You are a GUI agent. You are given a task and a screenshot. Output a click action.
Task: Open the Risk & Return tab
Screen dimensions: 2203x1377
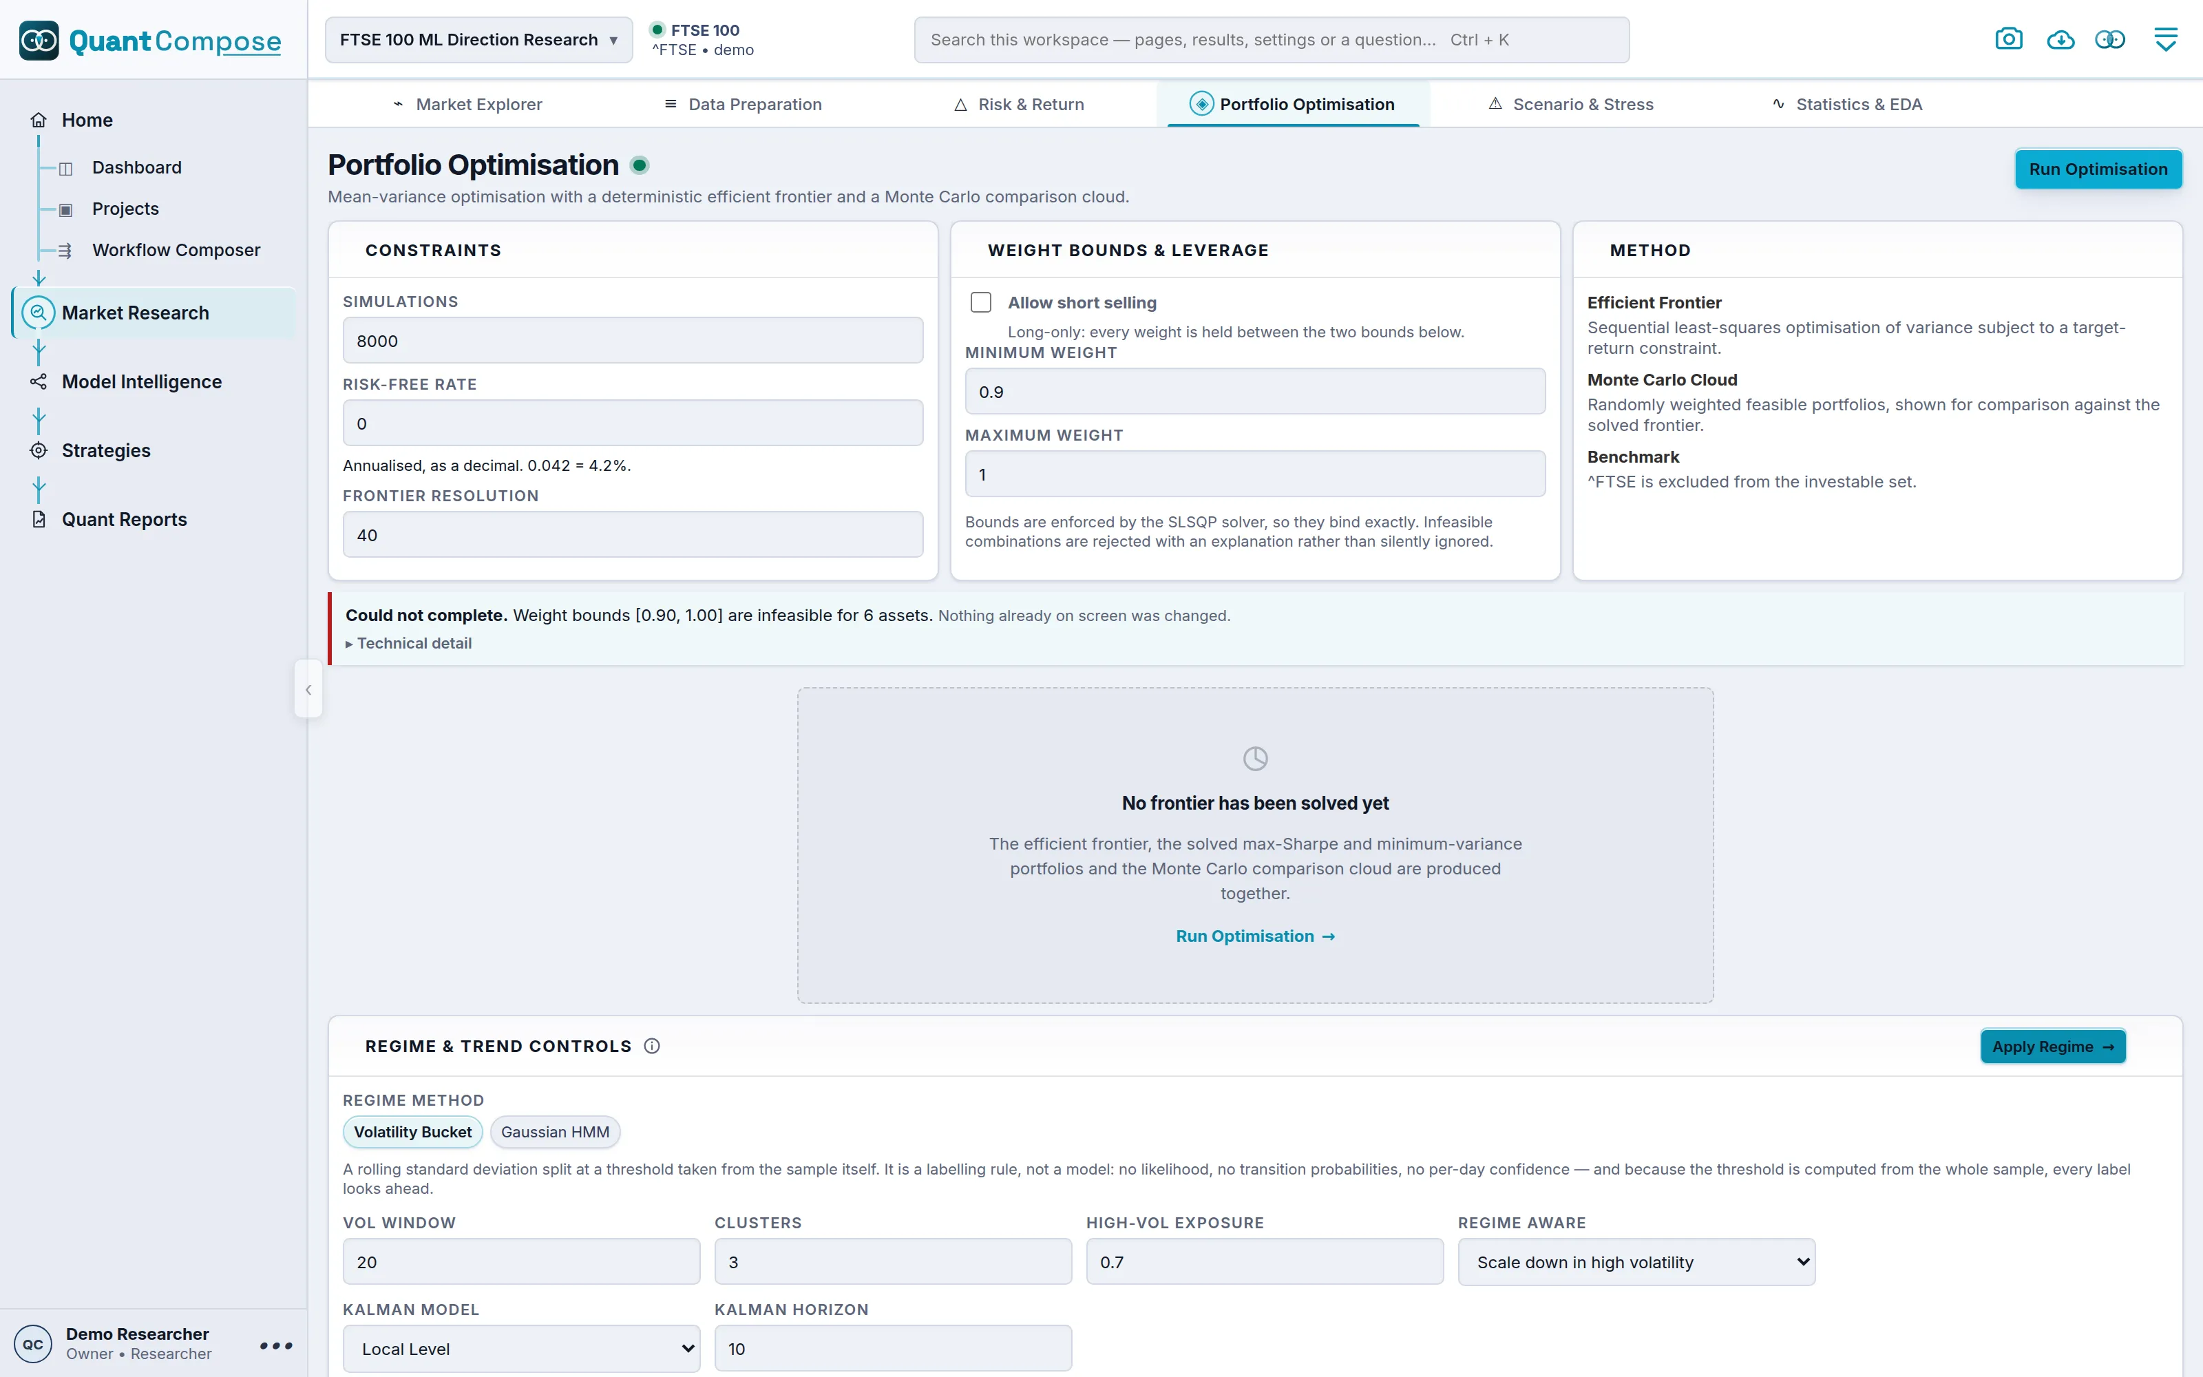(x=1019, y=105)
